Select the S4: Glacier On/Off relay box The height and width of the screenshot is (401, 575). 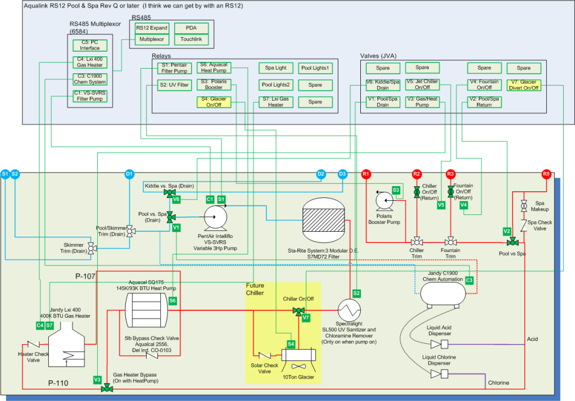(214, 102)
